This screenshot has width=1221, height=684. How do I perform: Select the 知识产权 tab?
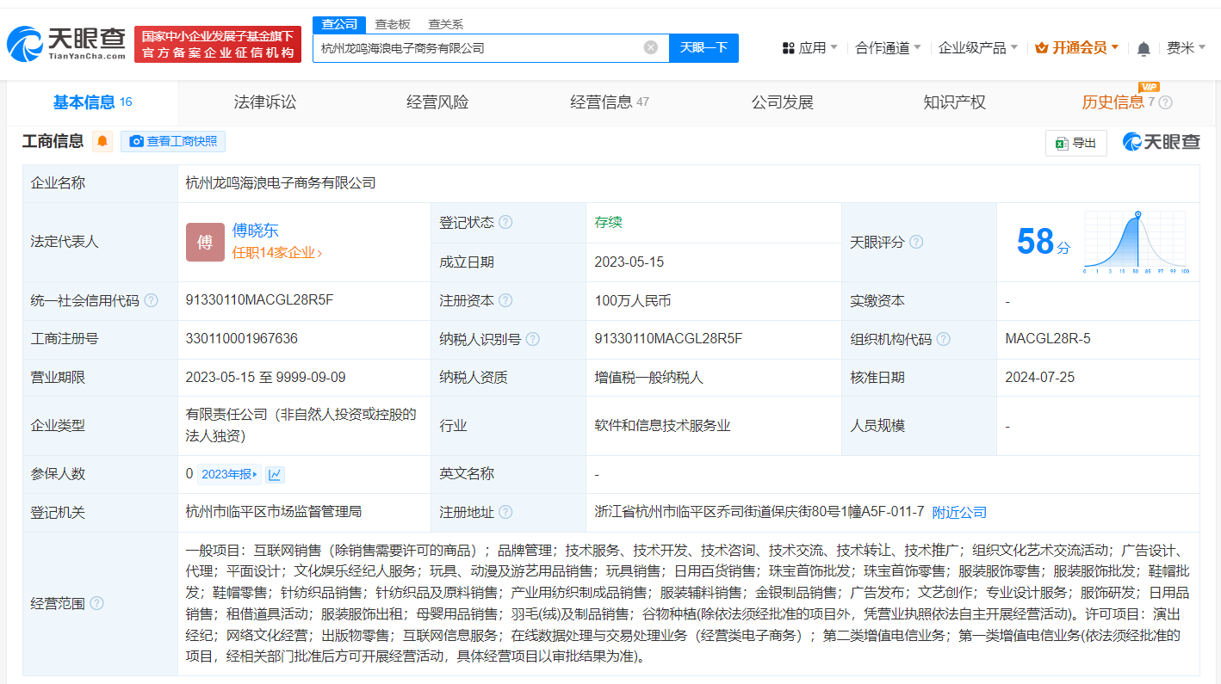(x=954, y=102)
